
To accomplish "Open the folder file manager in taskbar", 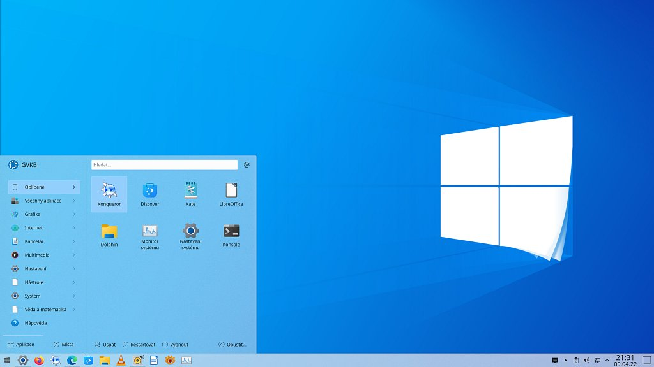I will coord(105,361).
